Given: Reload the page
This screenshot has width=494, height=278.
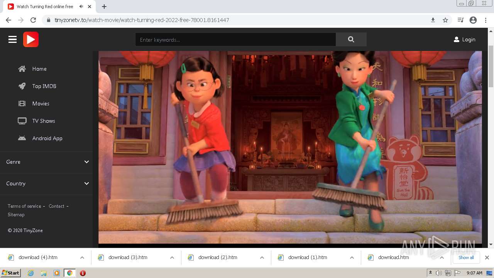Looking at the screenshot, I should (x=33, y=20).
